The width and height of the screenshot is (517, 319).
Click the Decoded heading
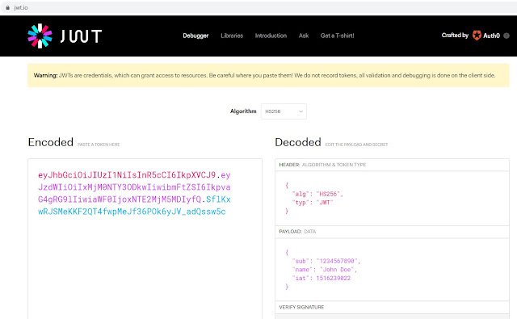298,142
